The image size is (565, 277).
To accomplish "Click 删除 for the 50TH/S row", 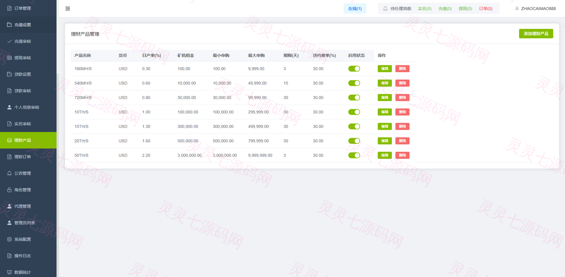I will (x=402, y=155).
